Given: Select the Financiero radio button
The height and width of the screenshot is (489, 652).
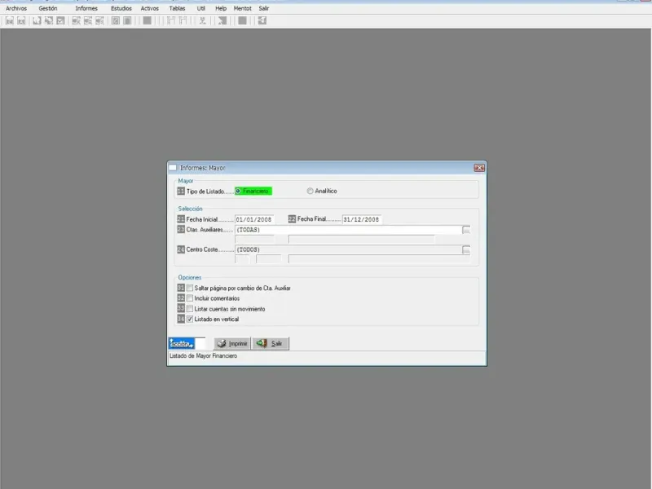Looking at the screenshot, I should [x=238, y=191].
